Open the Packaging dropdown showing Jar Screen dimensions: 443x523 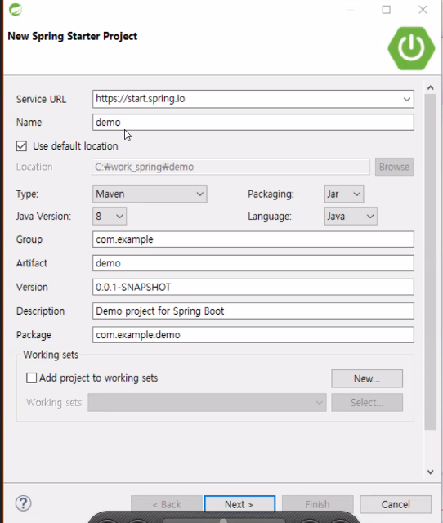coord(344,194)
